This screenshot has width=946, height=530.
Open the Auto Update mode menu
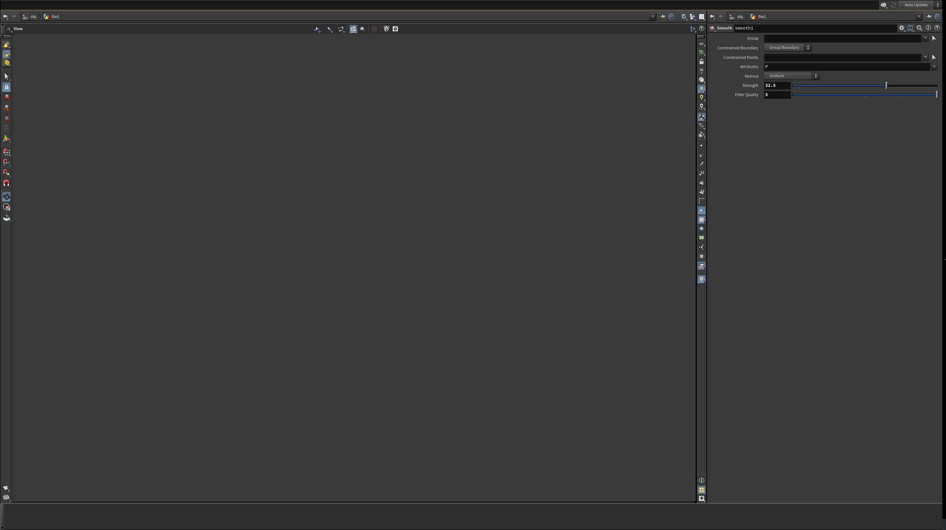click(920, 5)
